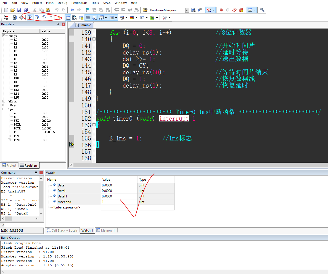Open the Debug Session dropdown arrow
328x274 pixels.
tap(214, 10)
